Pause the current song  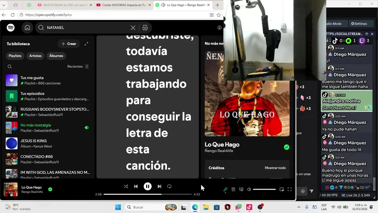pyautogui.click(x=148, y=186)
